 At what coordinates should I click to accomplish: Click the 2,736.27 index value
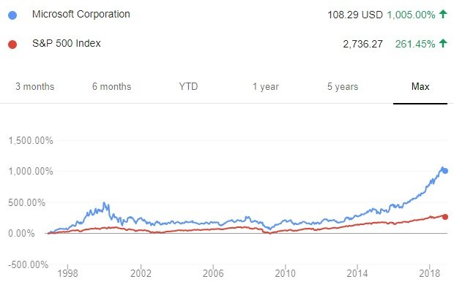pyautogui.click(x=362, y=44)
